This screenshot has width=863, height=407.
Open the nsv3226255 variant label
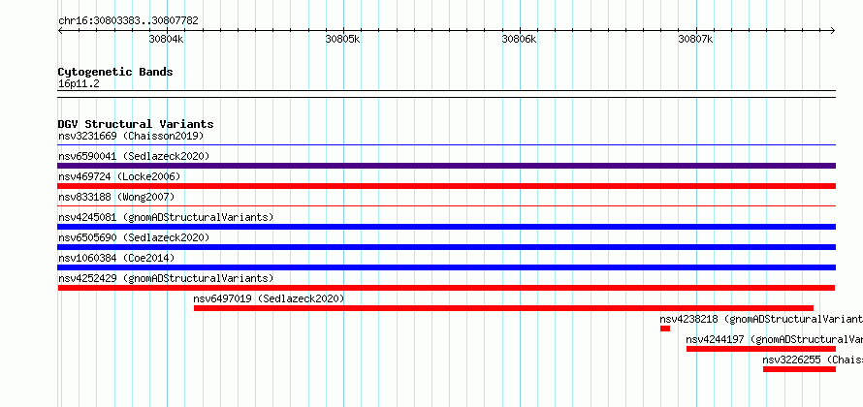813,360
